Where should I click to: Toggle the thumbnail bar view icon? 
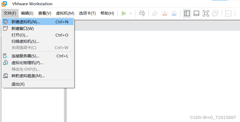point(196,13)
